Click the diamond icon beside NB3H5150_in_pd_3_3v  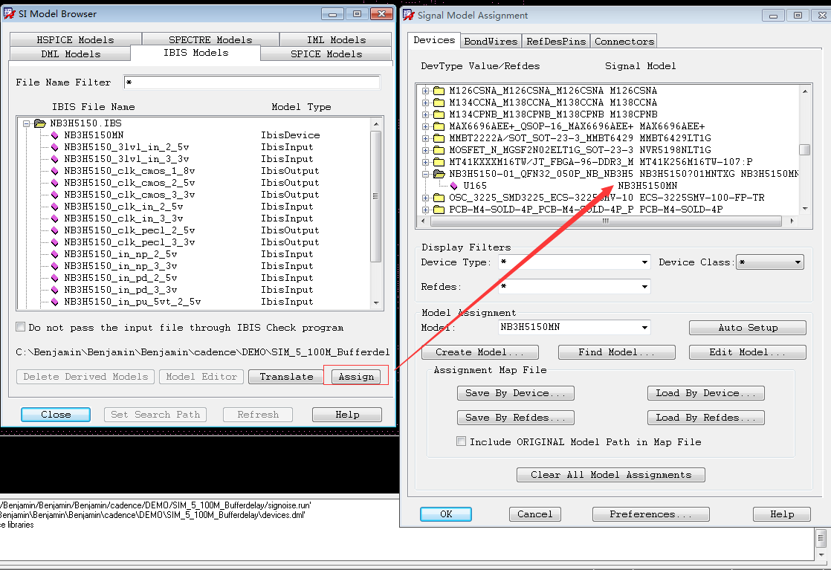coord(54,291)
